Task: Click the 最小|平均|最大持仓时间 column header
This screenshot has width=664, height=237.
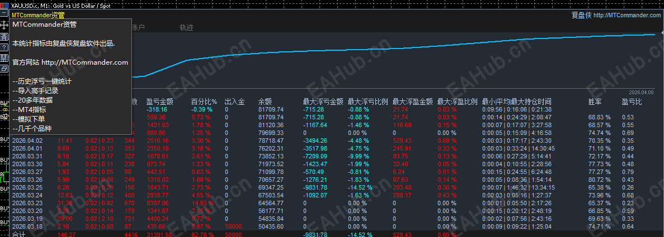Action: tap(517, 102)
